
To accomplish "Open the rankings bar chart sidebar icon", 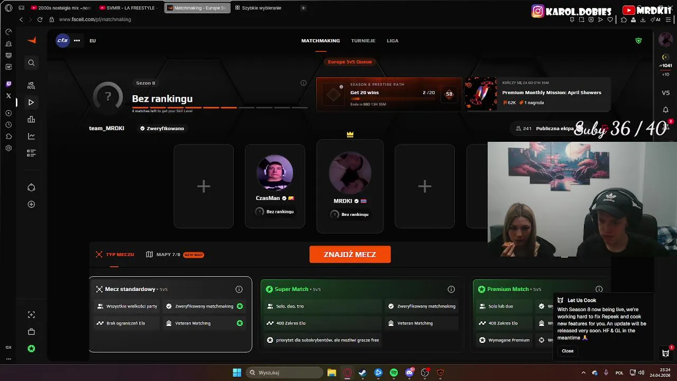I will coord(31,119).
